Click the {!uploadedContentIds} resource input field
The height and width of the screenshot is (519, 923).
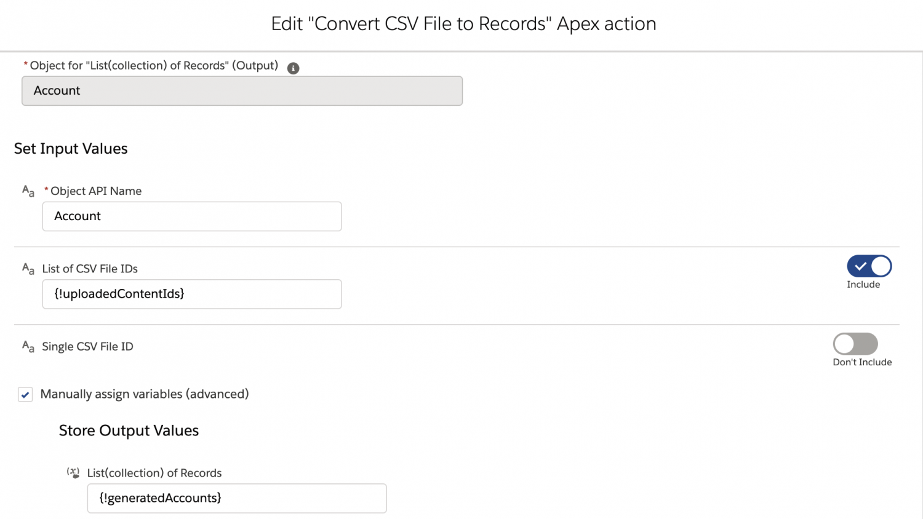tap(192, 294)
